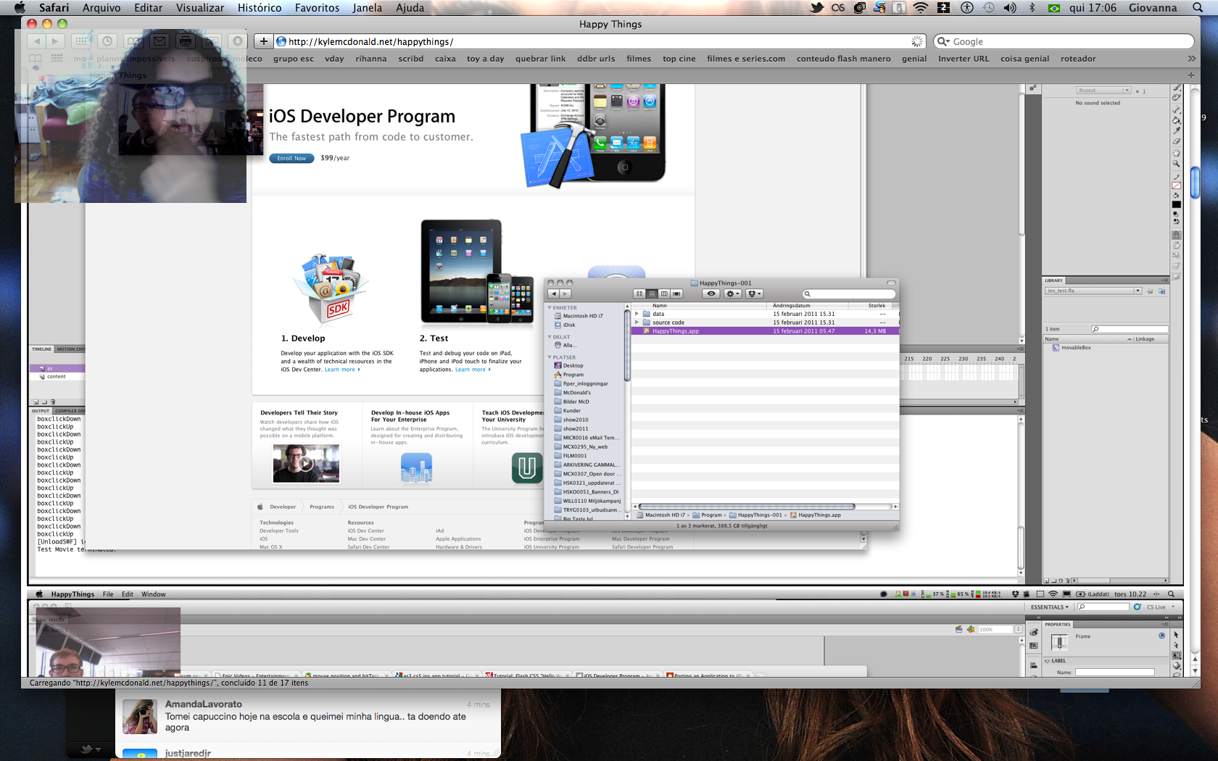
Task: Go forward with Safari's forward arrow
Action: 55,41
